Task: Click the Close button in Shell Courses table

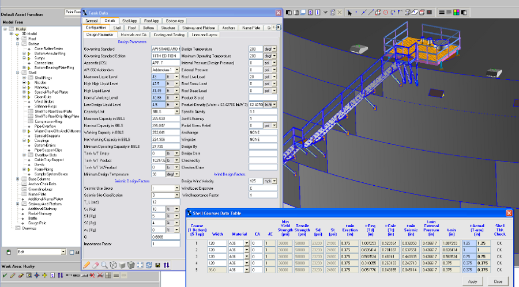Action: (498, 282)
